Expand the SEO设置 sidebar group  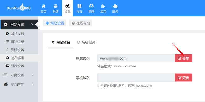coord(19,85)
